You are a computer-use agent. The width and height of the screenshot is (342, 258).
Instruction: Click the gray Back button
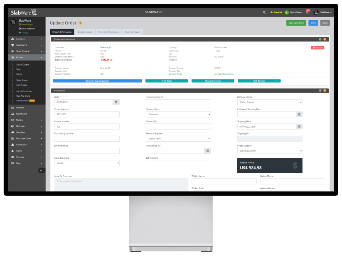click(325, 23)
